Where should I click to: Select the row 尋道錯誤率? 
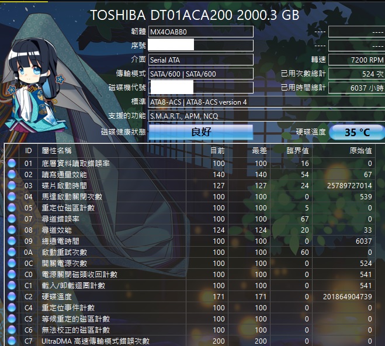tap(190, 219)
